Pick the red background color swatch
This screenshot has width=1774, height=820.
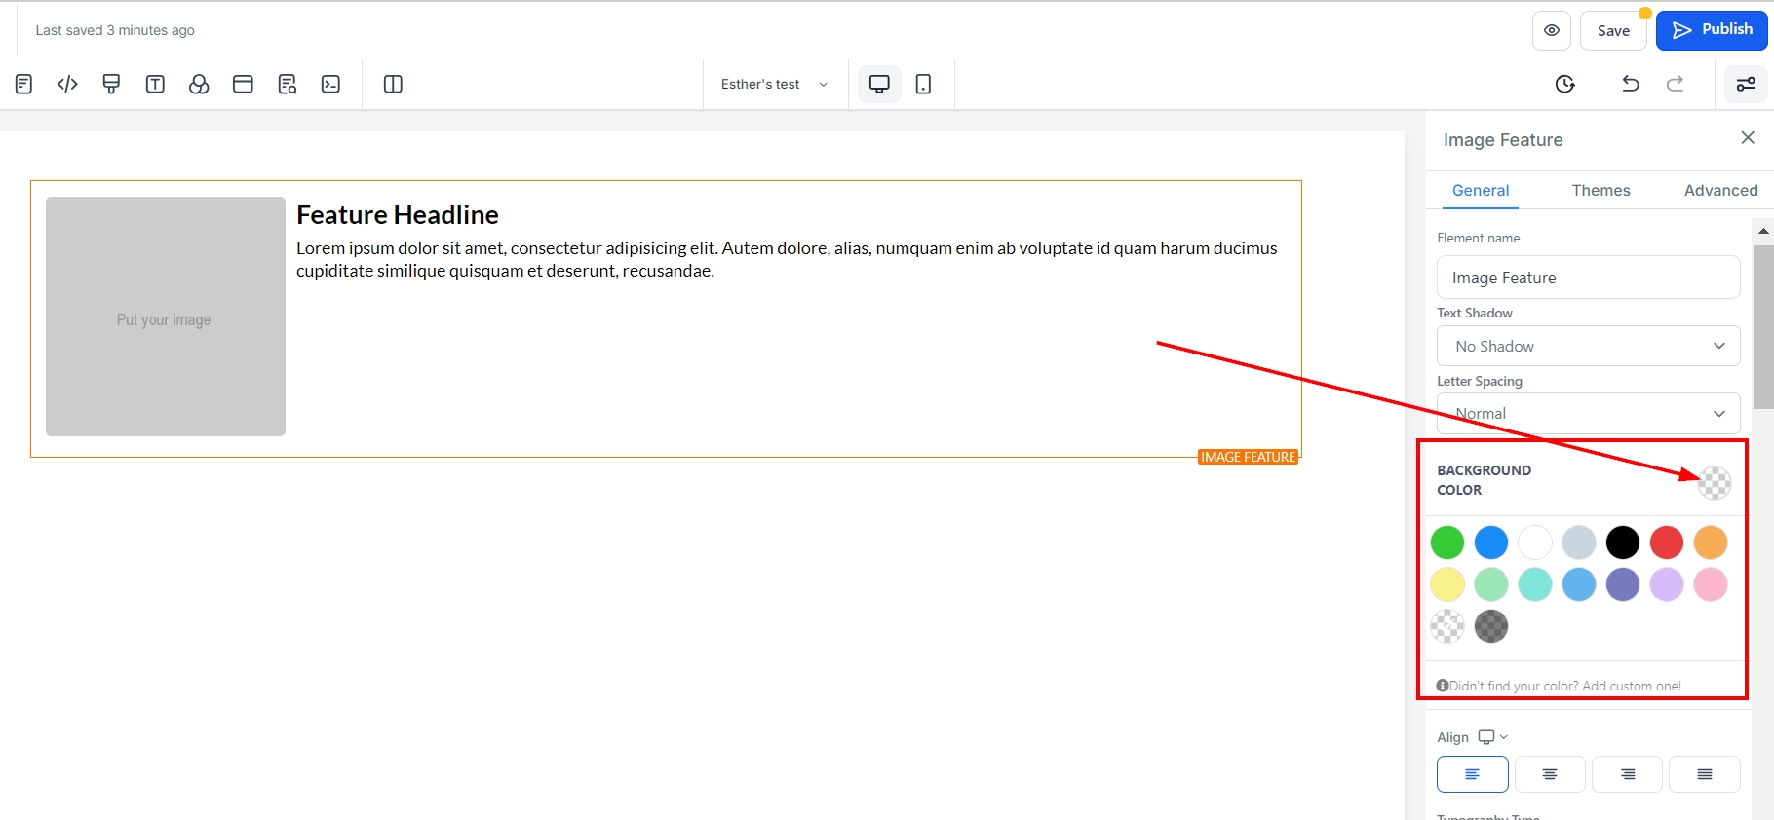1667,542
